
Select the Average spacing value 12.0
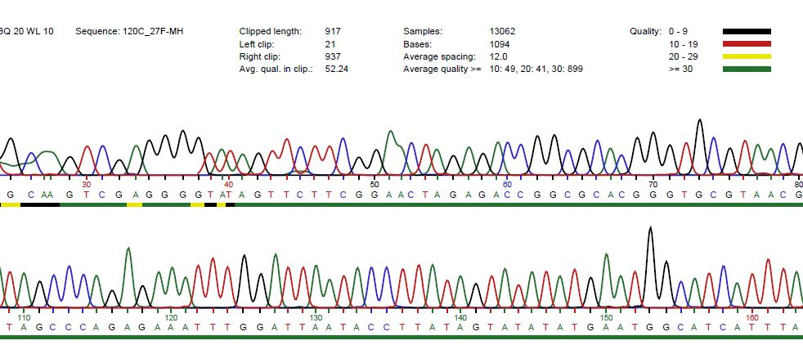coord(498,56)
